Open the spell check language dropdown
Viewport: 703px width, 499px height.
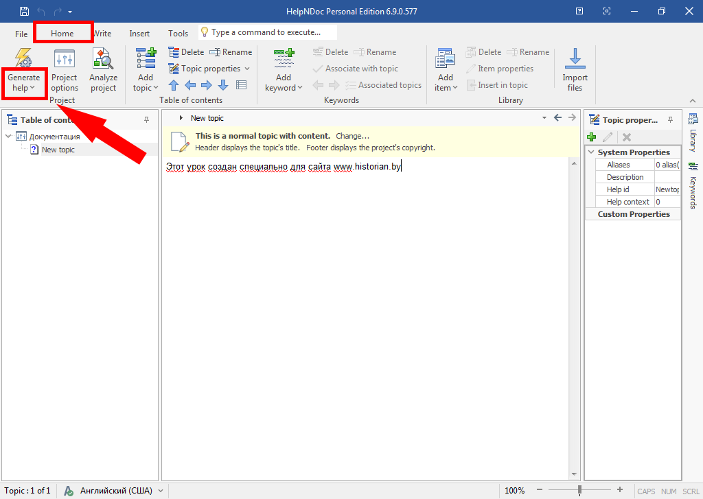tap(161, 491)
